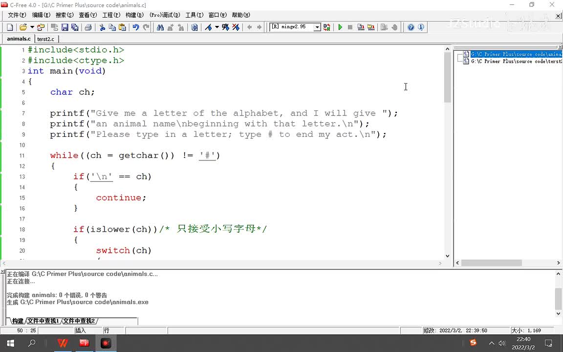
Task: Click the navigate back arrow icon
Action: [250, 27]
